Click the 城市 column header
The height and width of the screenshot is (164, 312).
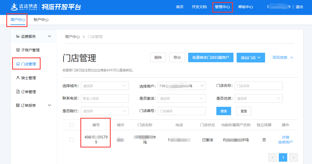click(x=120, y=125)
